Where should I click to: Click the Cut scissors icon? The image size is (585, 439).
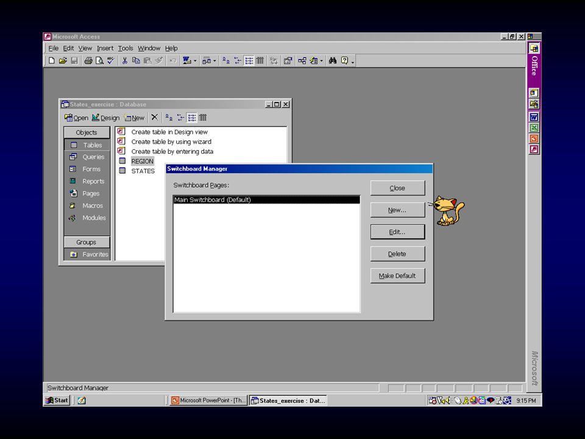click(x=125, y=60)
